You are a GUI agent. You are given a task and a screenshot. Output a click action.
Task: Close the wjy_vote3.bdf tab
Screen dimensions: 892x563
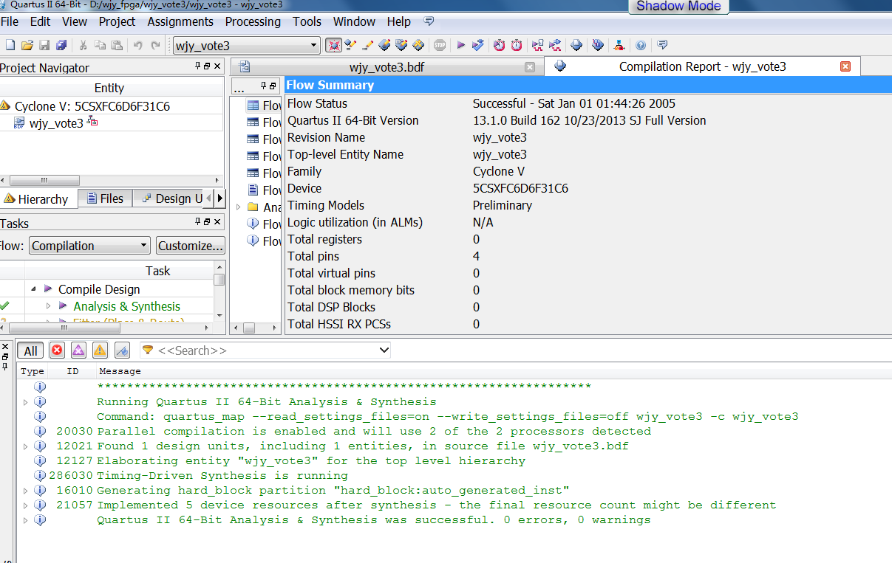(529, 67)
